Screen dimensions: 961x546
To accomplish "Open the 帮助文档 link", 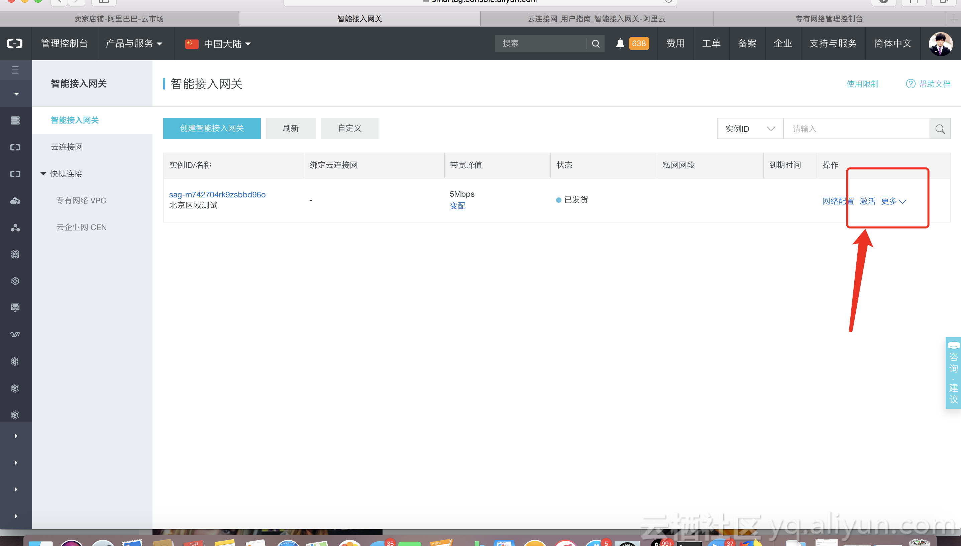I will point(934,84).
